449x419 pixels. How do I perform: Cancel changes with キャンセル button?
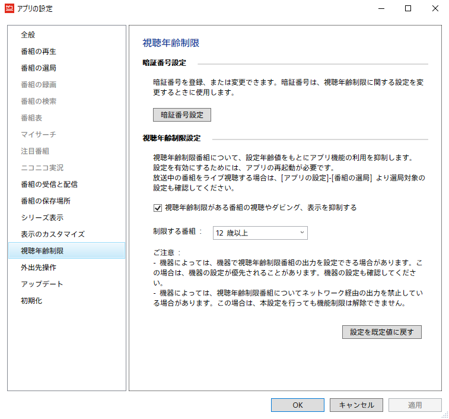pos(356,405)
